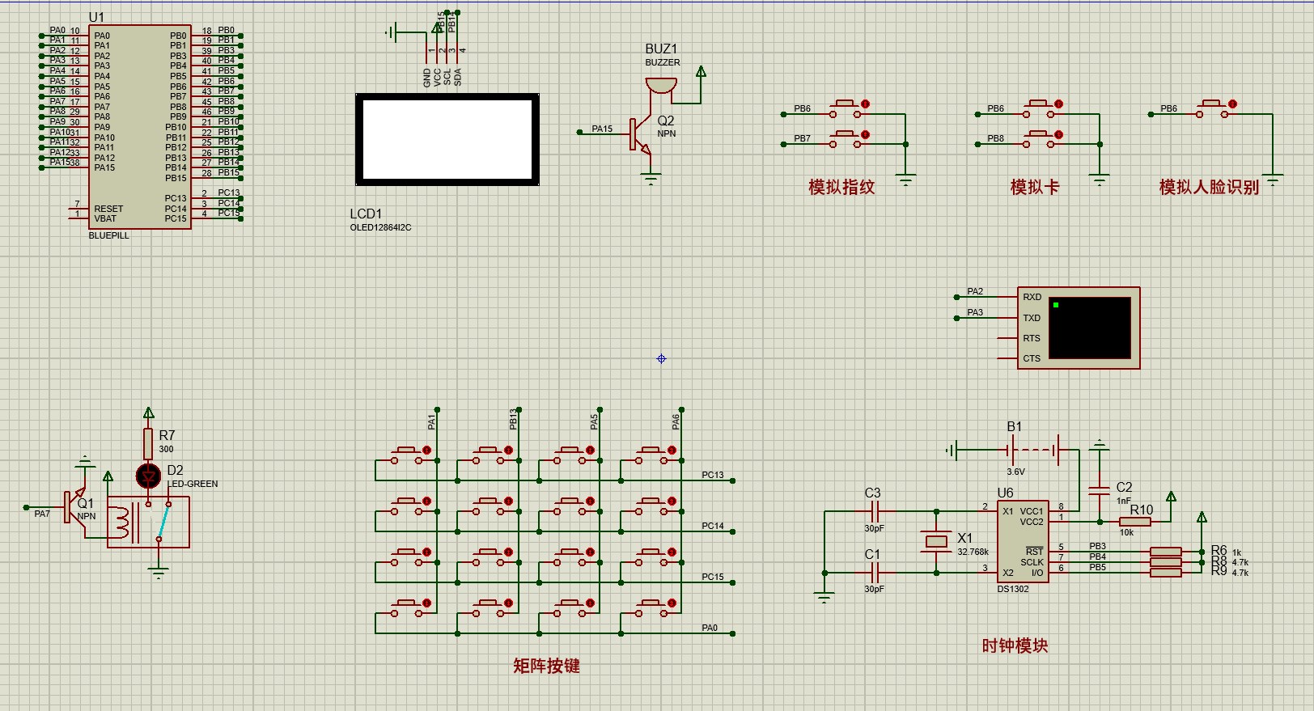Click the 时钟模块 text label

pos(1015,645)
